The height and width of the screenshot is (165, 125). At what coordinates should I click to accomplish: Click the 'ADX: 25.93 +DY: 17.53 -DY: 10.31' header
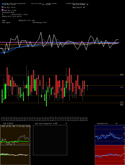16,126
